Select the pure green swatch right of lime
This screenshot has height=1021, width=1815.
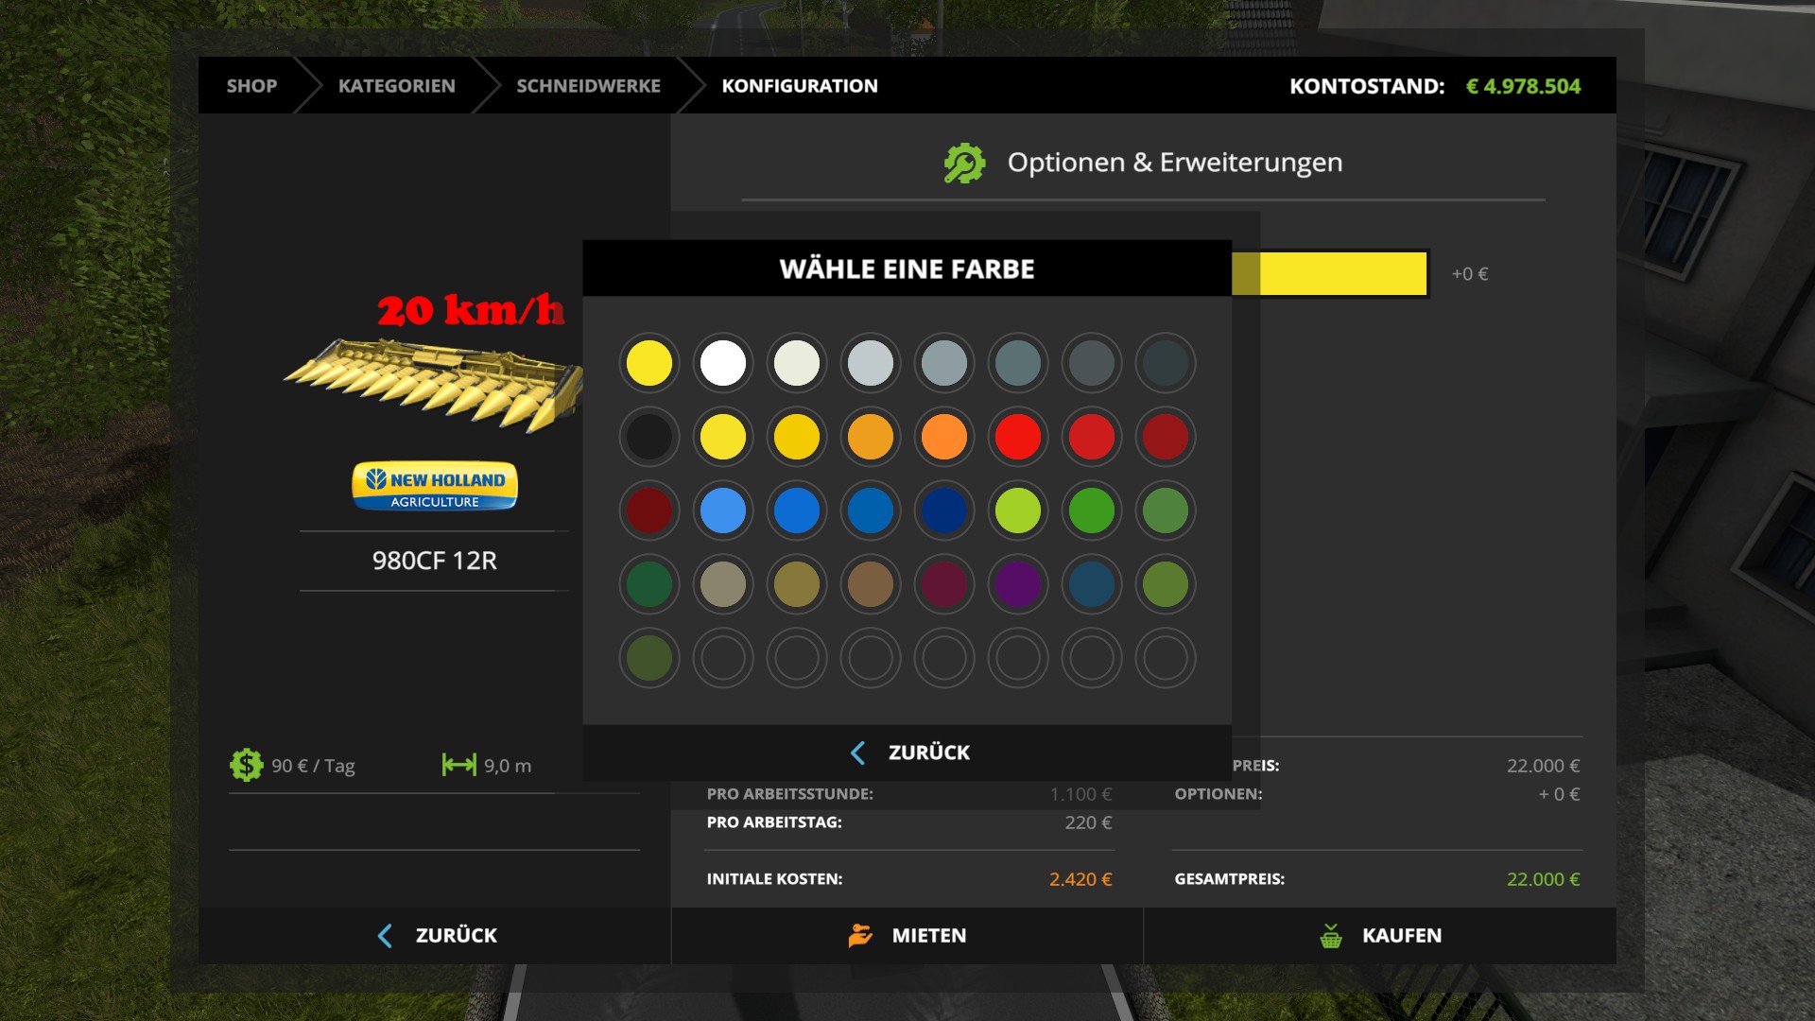tap(1092, 510)
